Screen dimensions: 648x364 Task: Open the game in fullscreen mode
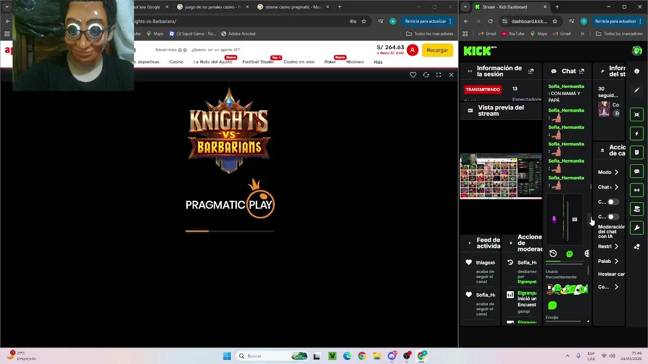click(x=438, y=75)
